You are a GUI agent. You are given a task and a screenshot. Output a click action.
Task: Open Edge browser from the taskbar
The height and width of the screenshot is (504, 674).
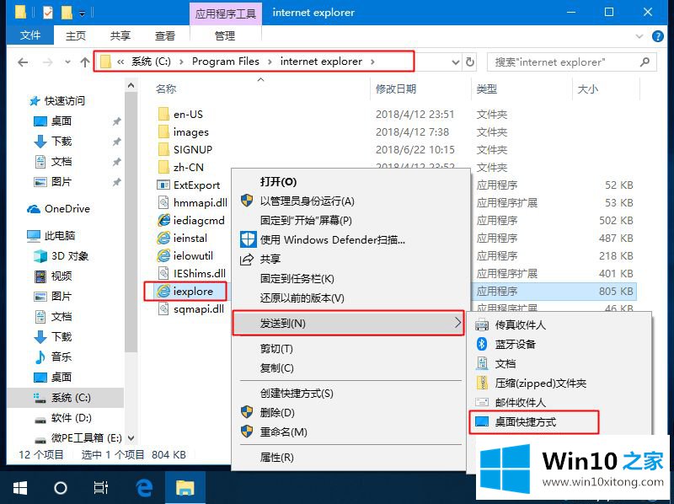pyautogui.click(x=144, y=488)
